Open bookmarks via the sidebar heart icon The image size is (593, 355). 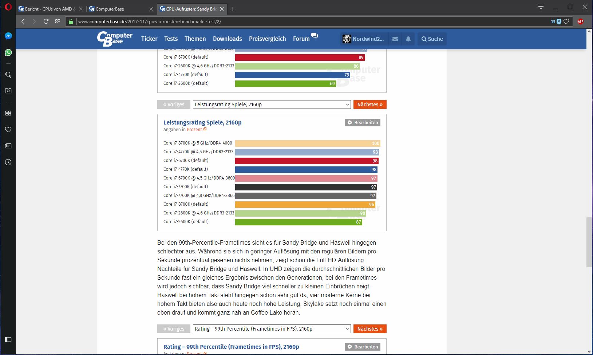point(8,130)
